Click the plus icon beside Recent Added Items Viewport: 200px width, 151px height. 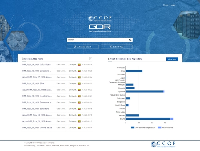(91, 59)
